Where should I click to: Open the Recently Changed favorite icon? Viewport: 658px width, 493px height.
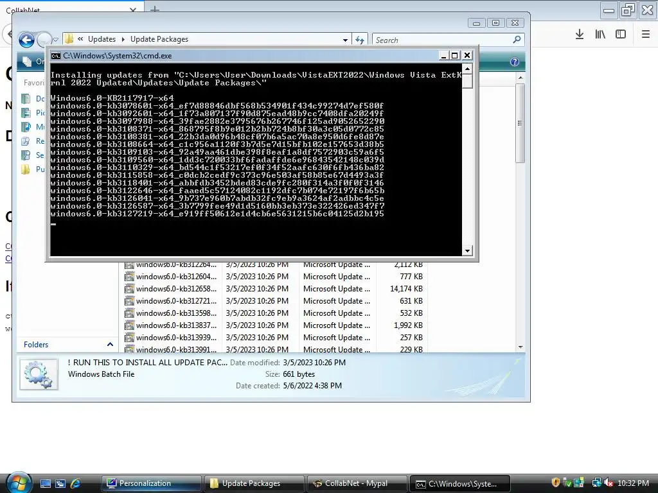pyautogui.click(x=26, y=141)
